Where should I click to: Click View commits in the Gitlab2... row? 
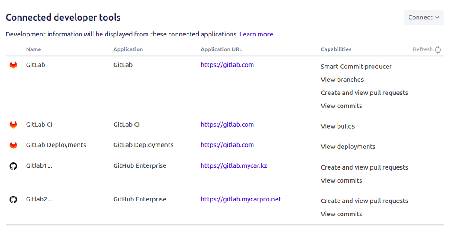pyautogui.click(x=341, y=214)
